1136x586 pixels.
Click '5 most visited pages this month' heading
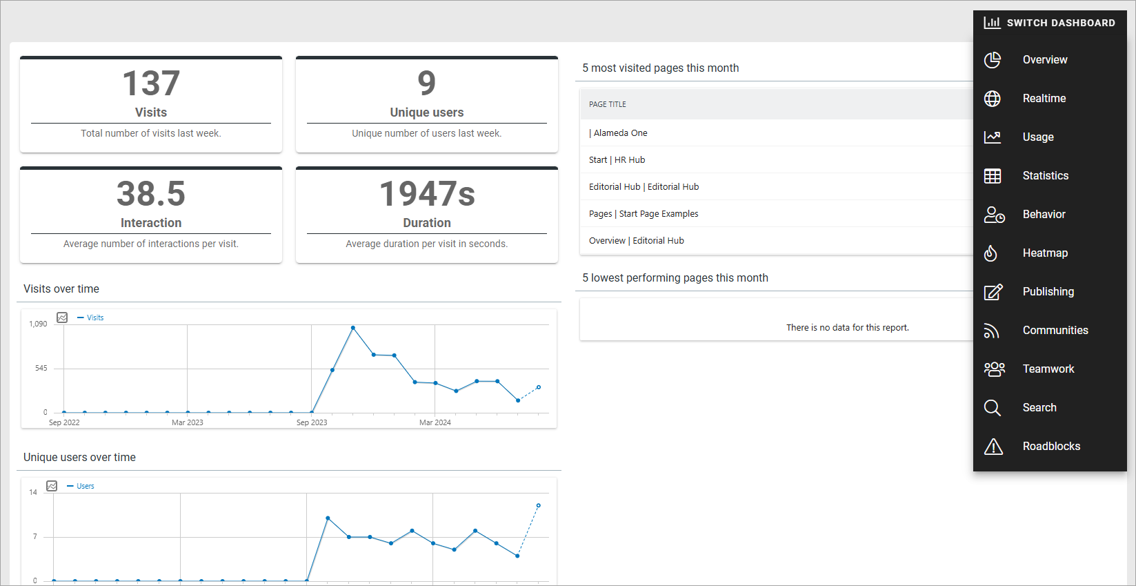[x=661, y=68]
